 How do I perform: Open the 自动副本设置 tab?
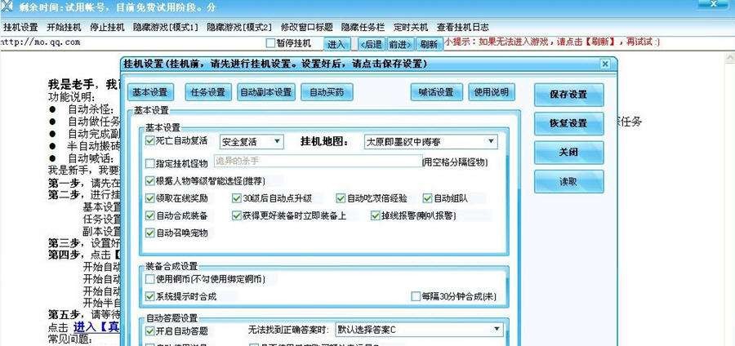point(265,92)
